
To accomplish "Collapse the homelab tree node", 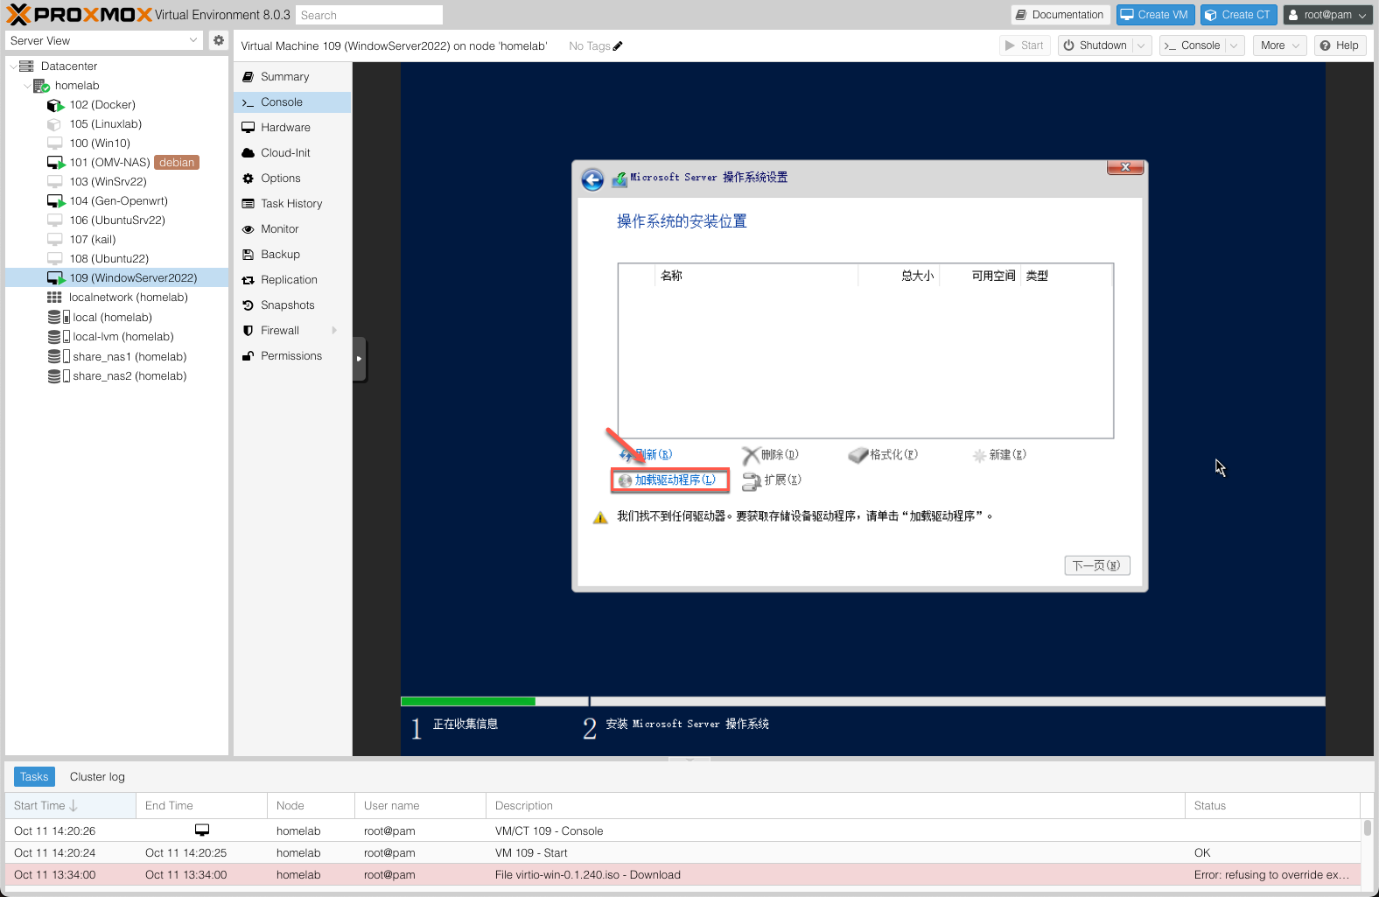I will tap(26, 86).
